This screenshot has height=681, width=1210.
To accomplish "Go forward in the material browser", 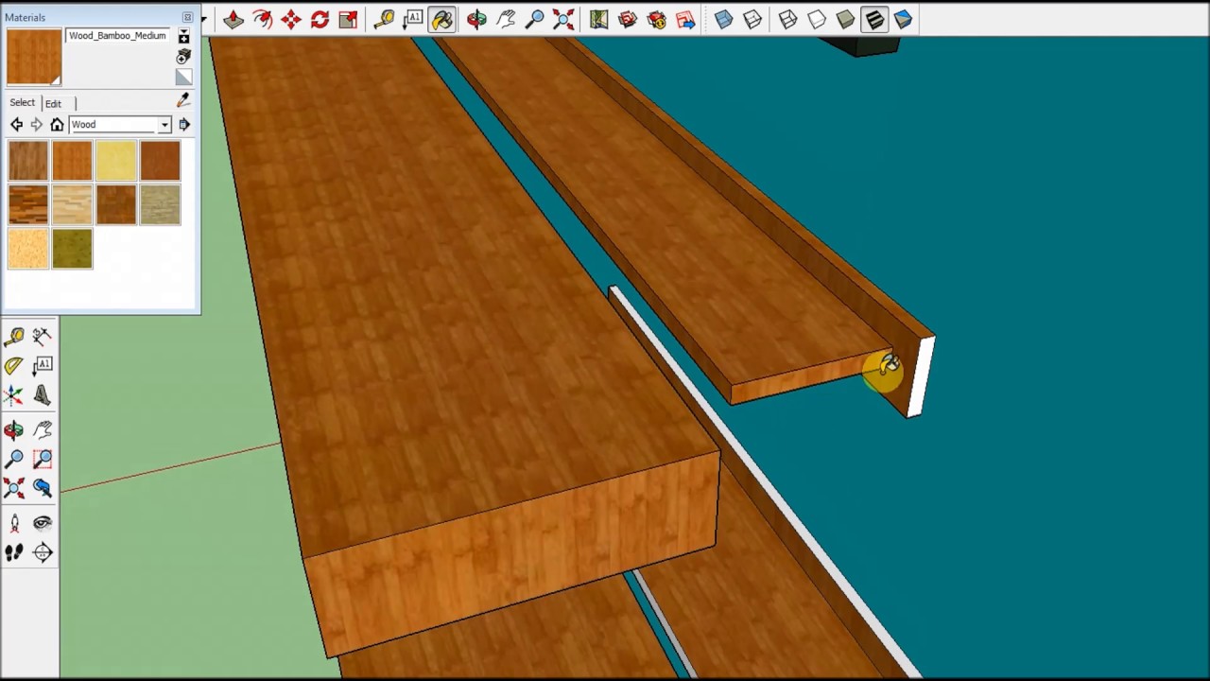I will [x=36, y=125].
